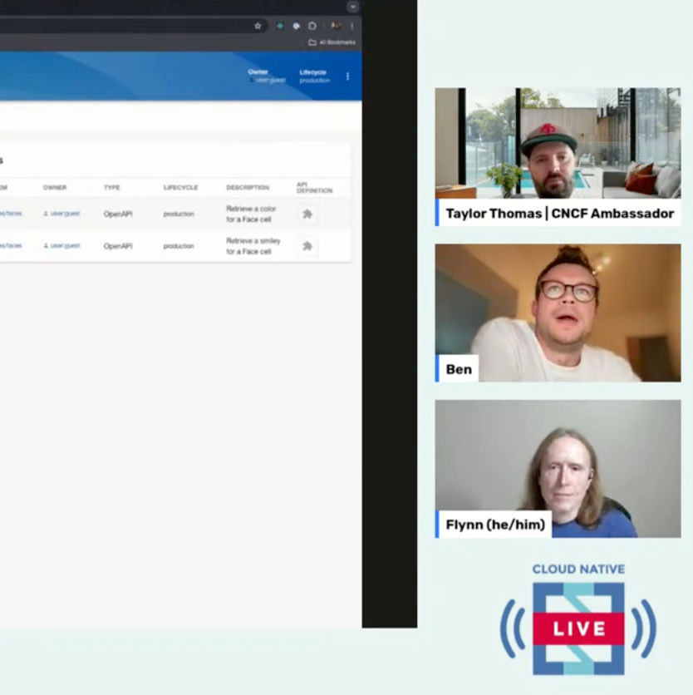Select Taylor Thomas's video feed

coord(558,143)
